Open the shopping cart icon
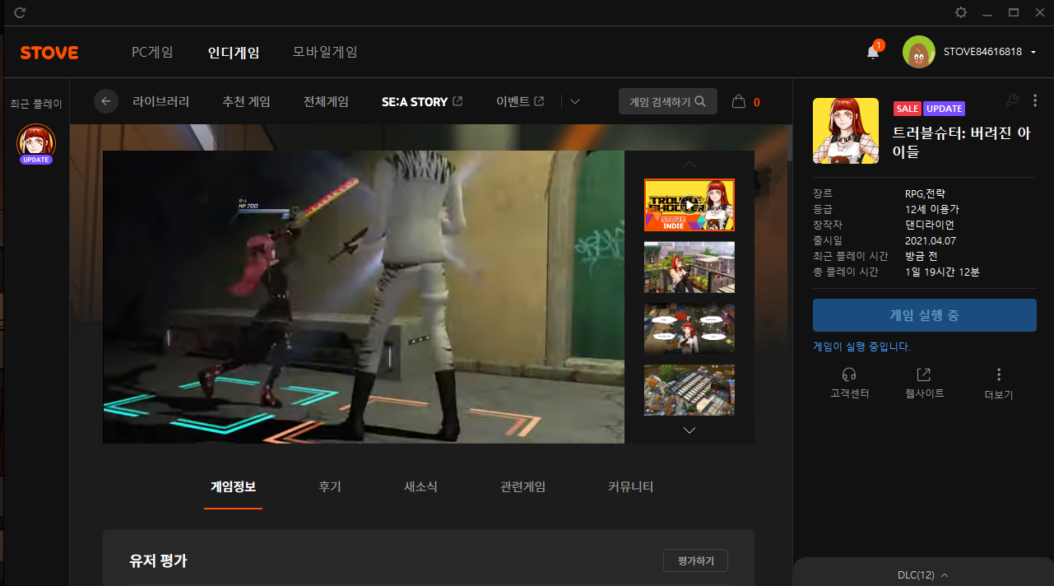This screenshot has width=1054, height=586. point(739,101)
